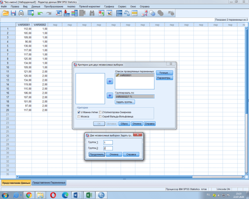Image resolution: width=249 pixels, height=199 pixels.
Task: Enable Серий Вальда-Вольфовица checkbox
Action: click(x=100, y=116)
